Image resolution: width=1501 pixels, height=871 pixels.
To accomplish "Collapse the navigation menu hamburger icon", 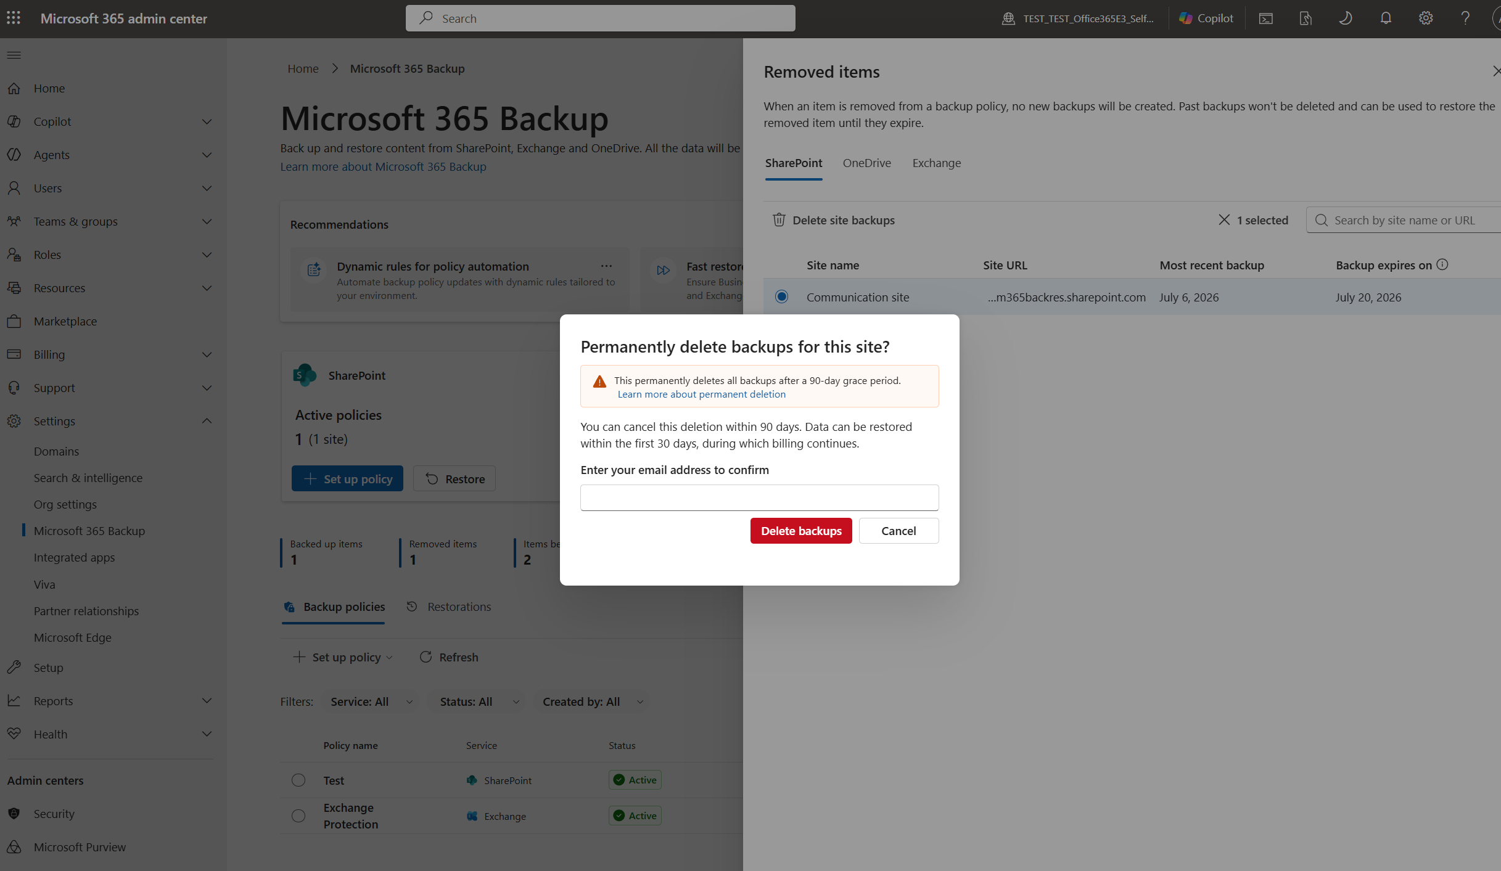I will coord(14,55).
